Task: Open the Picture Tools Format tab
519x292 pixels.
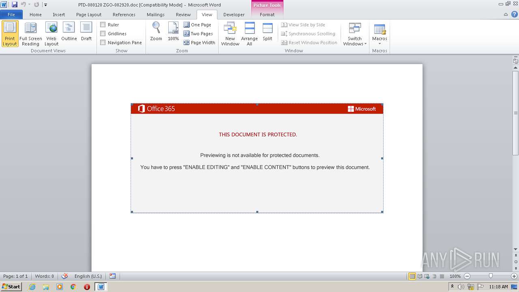Action: tap(267, 15)
